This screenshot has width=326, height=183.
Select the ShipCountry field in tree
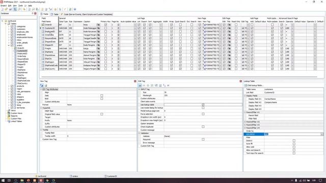[x=22, y=83]
